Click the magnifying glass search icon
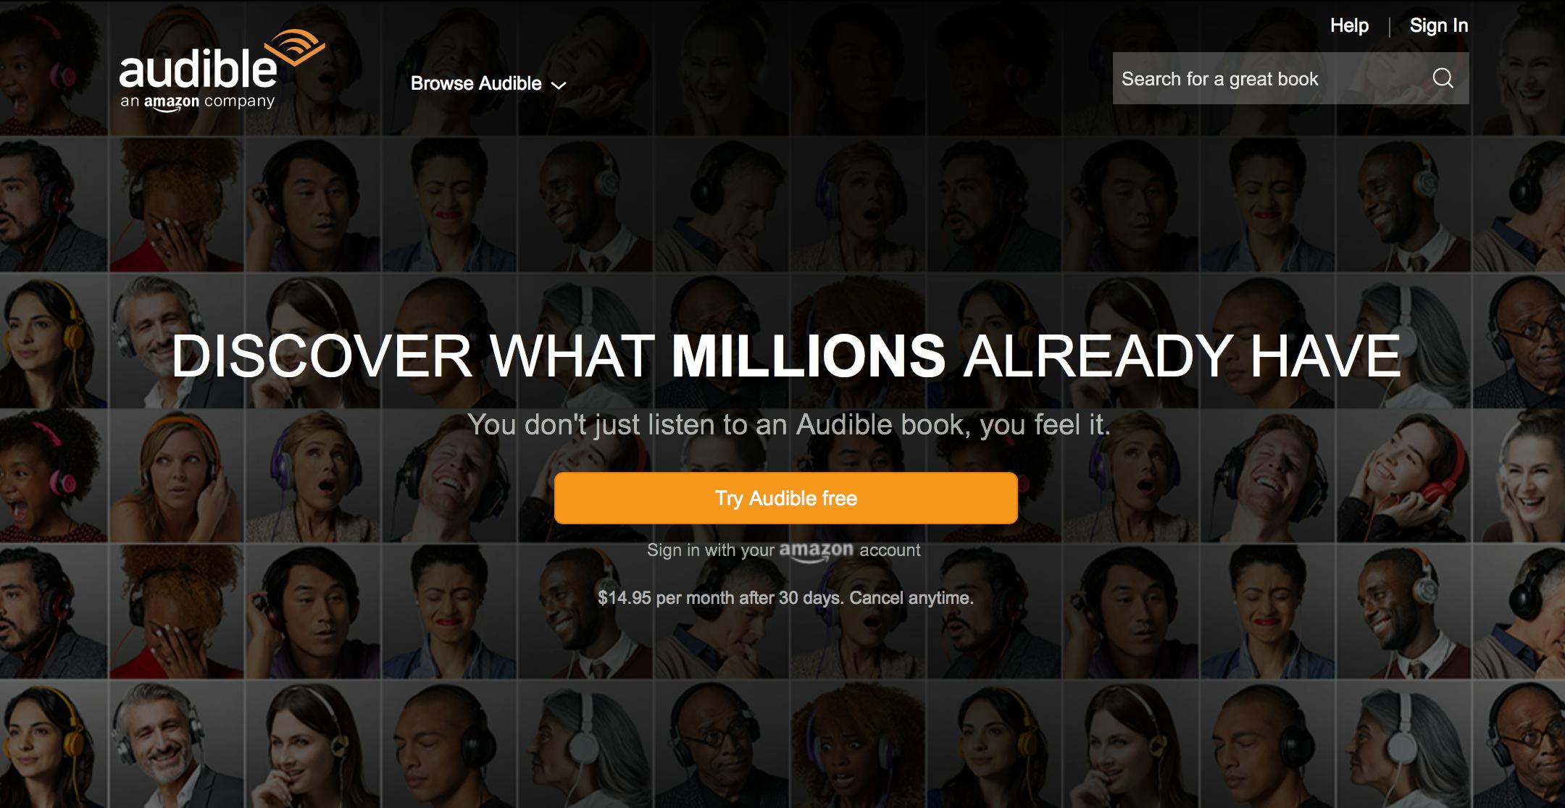The width and height of the screenshot is (1565, 808). point(1443,78)
